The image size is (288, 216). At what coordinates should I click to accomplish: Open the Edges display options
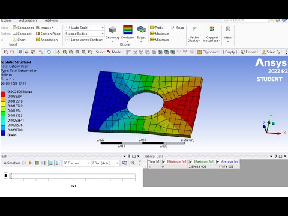(x=142, y=34)
